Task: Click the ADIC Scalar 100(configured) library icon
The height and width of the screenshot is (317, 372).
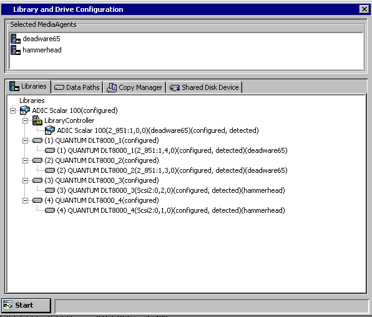Action: click(25, 110)
